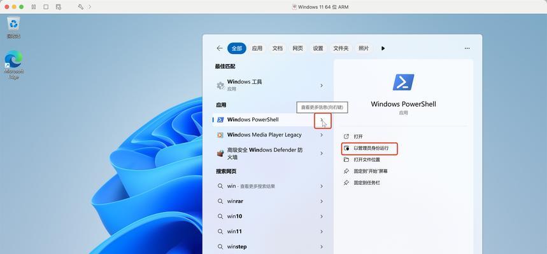Open the three-dot options menu

coord(467,48)
